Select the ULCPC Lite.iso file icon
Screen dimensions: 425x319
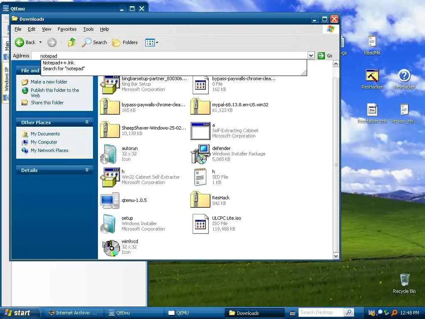click(x=200, y=224)
